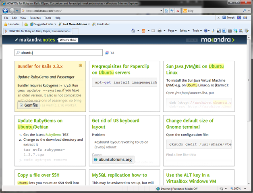The width and height of the screenshot is (253, 193).
Task: Click the Add to Favorites Bar star icon
Action: point(26,24)
